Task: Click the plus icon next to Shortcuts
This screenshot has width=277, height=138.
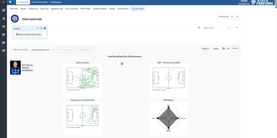Action: click(238, 17)
